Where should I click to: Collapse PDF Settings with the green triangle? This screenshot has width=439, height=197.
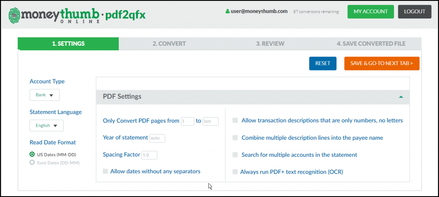401,97
